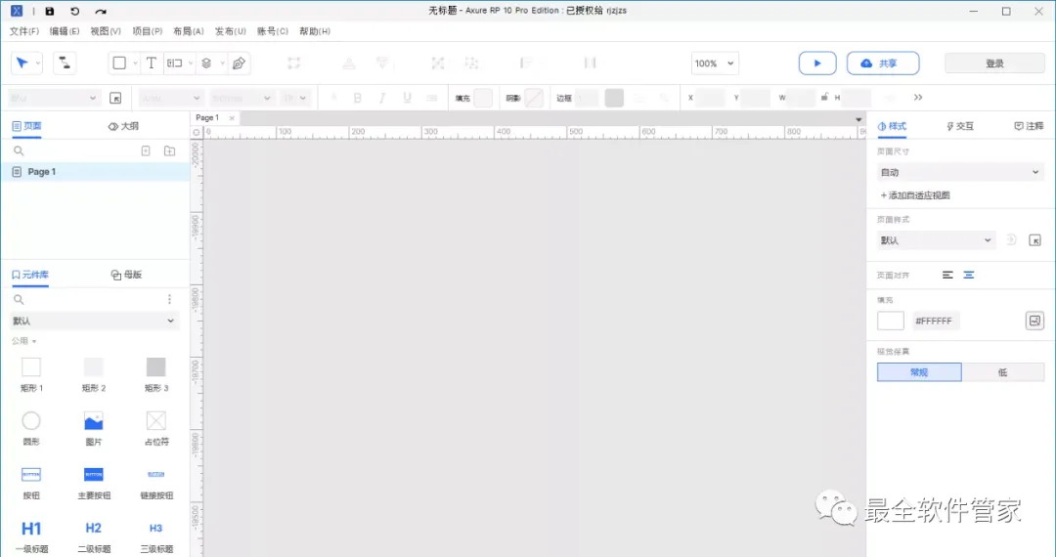Open the font family dropdown
The height and width of the screenshot is (557, 1056).
click(170, 99)
